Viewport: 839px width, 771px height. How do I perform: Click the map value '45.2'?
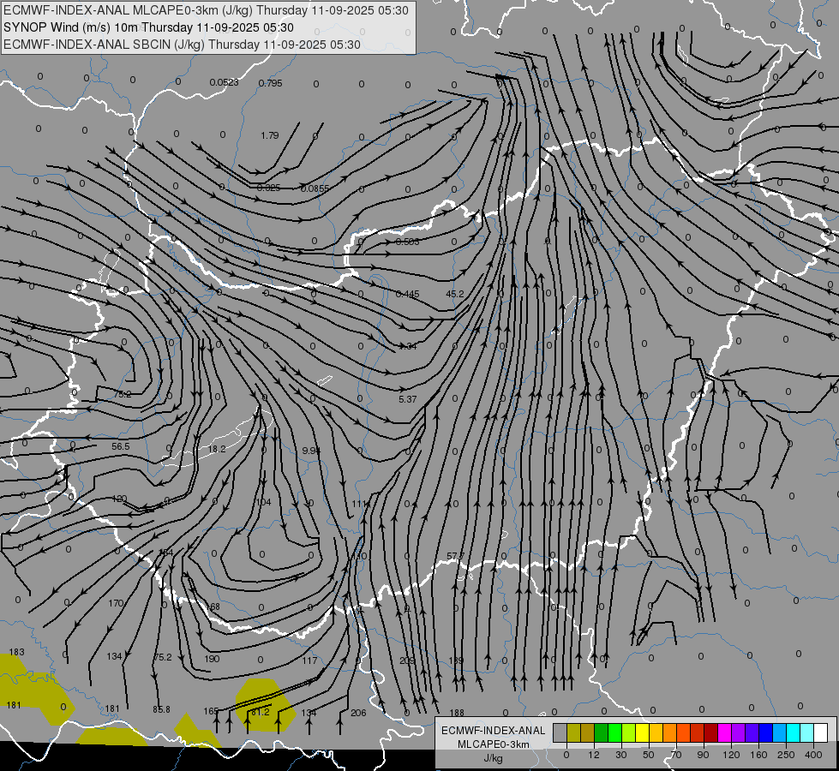click(455, 294)
